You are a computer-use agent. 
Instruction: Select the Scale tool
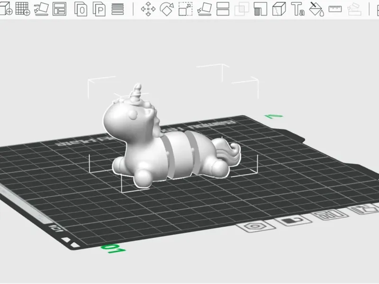click(x=185, y=9)
